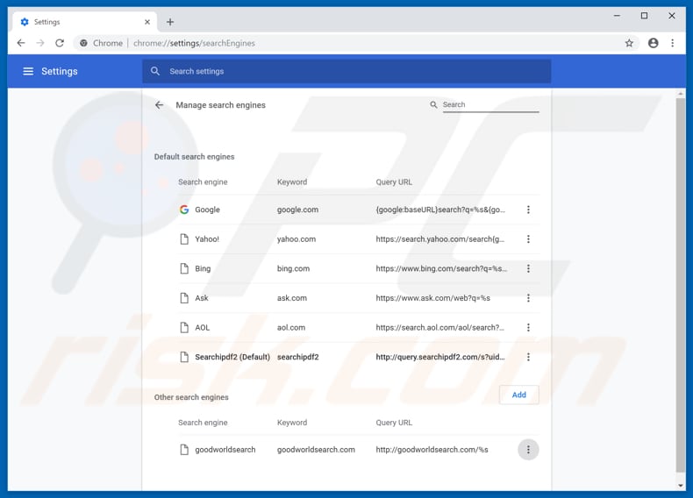Screen dimensions: 693x498
Task: Select the aol.com keyword text
Action: point(291,327)
